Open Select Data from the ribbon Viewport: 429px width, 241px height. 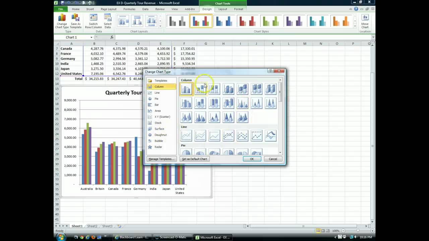click(x=108, y=21)
